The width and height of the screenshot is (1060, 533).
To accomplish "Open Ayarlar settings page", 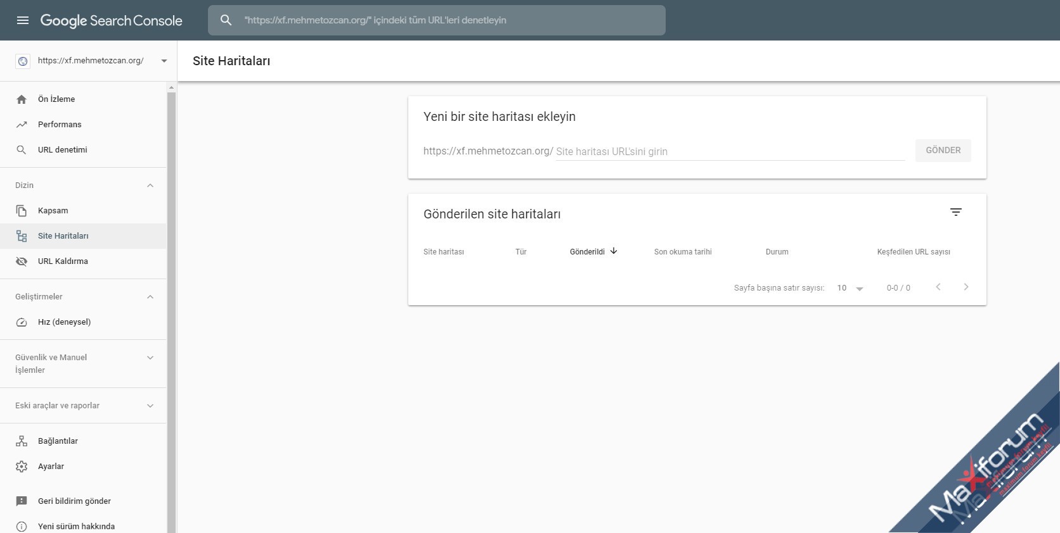I will (x=83, y=467).
